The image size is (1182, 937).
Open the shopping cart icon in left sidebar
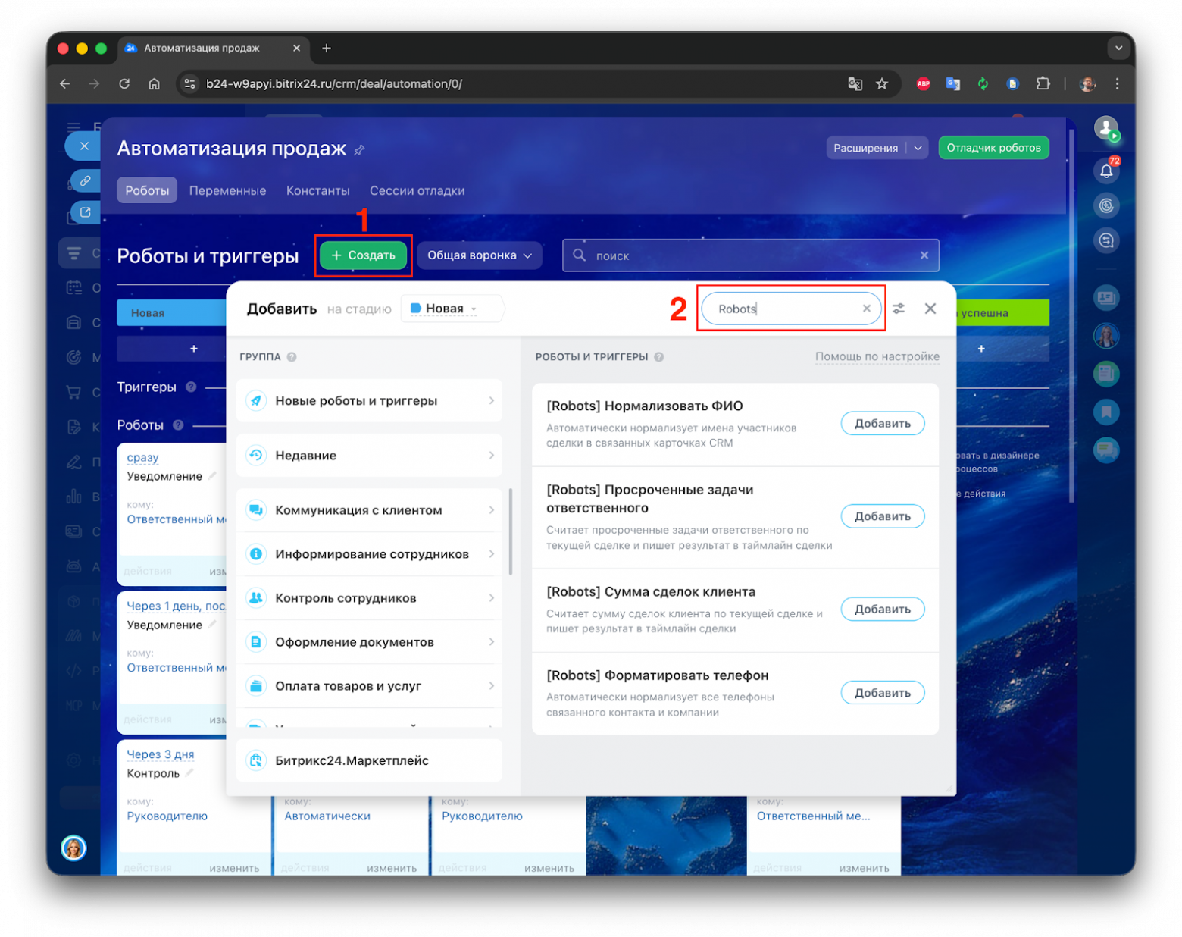(x=73, y=392)
